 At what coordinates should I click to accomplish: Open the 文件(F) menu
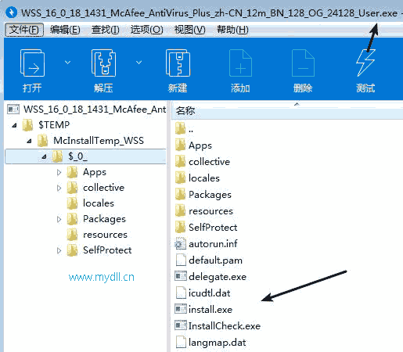[24, 30]
